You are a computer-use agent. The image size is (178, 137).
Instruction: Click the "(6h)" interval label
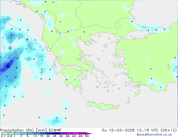[x=30, y=130]
